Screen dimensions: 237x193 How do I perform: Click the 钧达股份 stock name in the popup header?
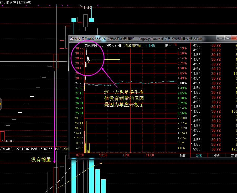91,45
